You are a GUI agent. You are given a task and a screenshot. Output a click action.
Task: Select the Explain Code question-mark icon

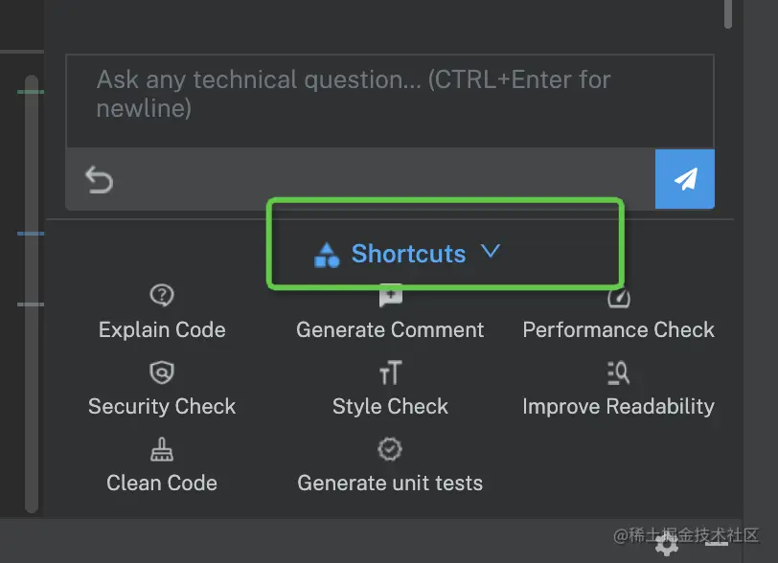[x=161, y=295]
